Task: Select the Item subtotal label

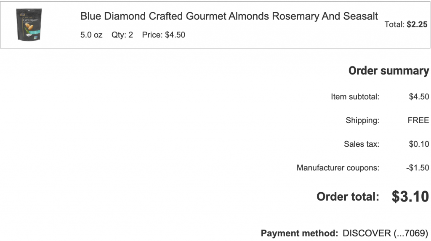Action: point(355,97)
